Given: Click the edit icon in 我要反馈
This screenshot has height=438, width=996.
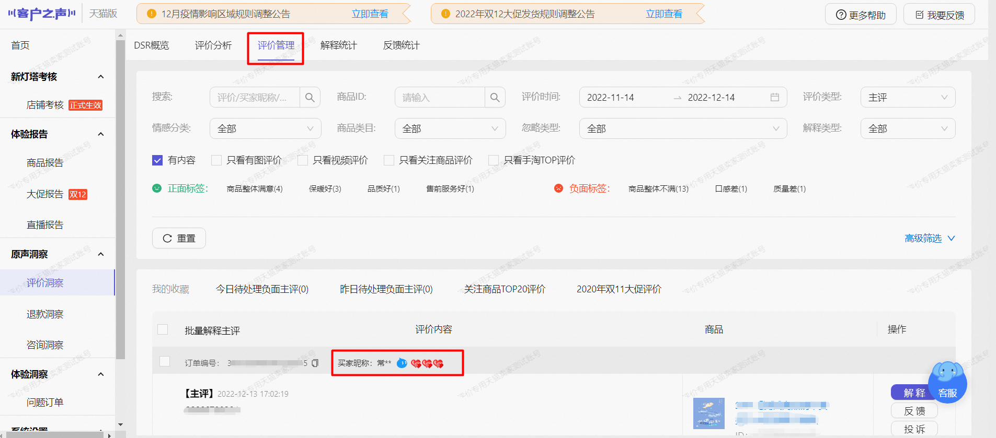Looking at the screenshot, I should (x=919, y=15).
